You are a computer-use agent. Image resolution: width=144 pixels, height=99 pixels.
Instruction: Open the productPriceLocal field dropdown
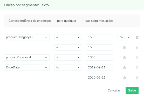pos(27,58)
